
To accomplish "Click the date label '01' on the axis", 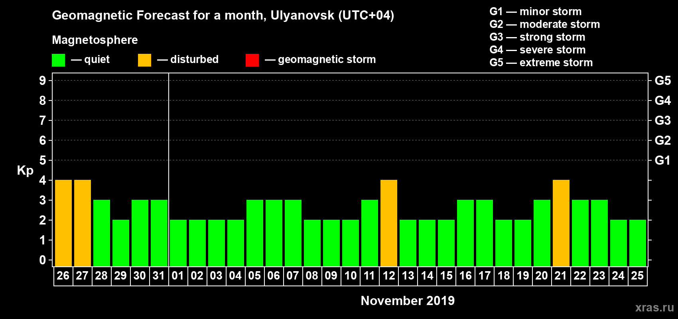I will click(x=178, y=276).
